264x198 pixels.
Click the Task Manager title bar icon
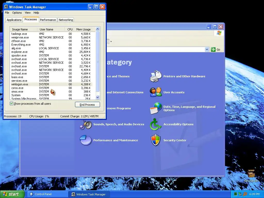tap(6, 7)
